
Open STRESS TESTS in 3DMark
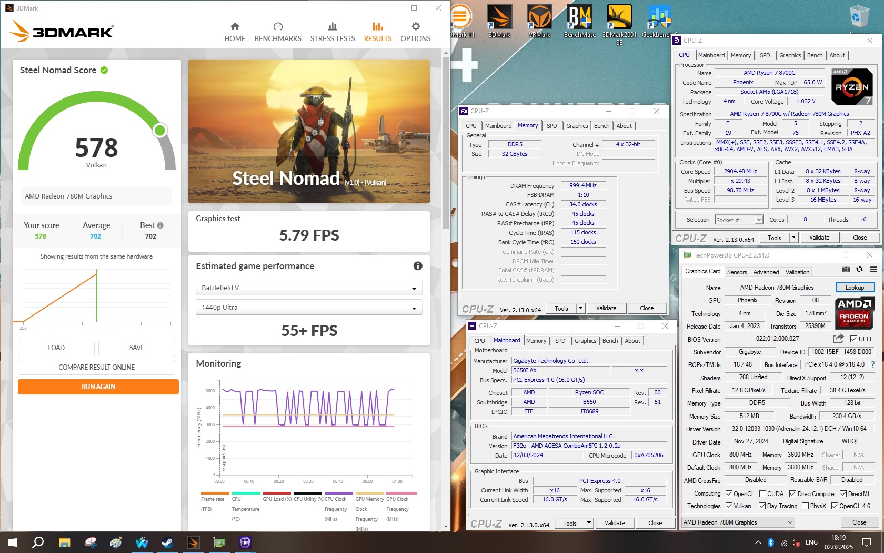click(333, 32)
